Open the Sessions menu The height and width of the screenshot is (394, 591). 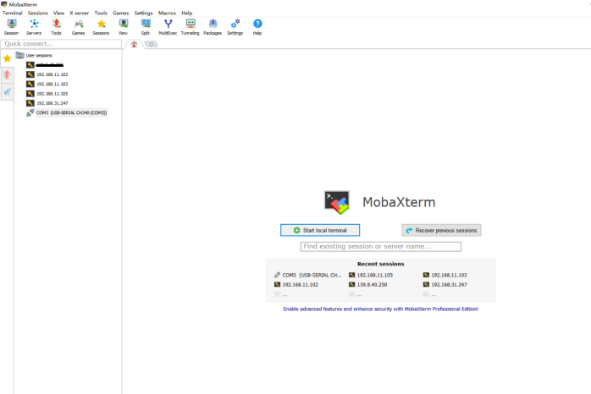tap(38, 13)
